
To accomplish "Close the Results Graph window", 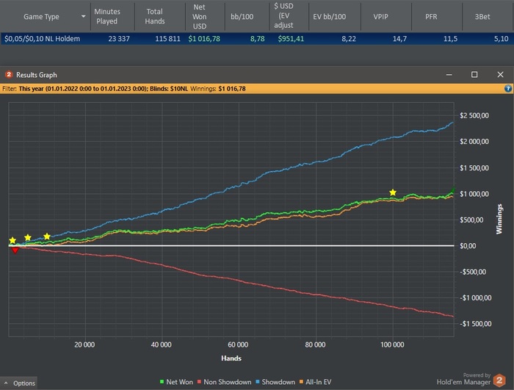I will pyautogui.click(x=500, y=75).
